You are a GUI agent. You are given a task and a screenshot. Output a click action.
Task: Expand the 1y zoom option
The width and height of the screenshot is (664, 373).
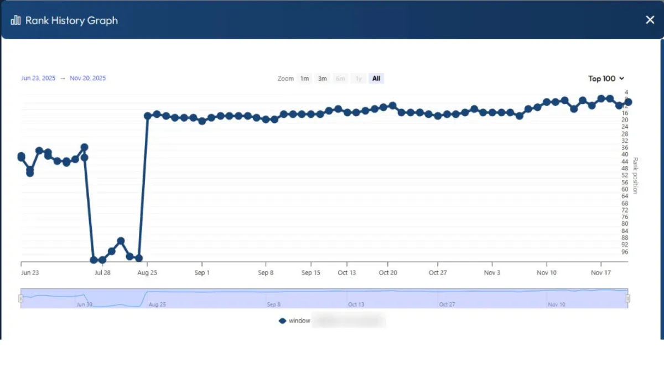(x=358, y=78)
